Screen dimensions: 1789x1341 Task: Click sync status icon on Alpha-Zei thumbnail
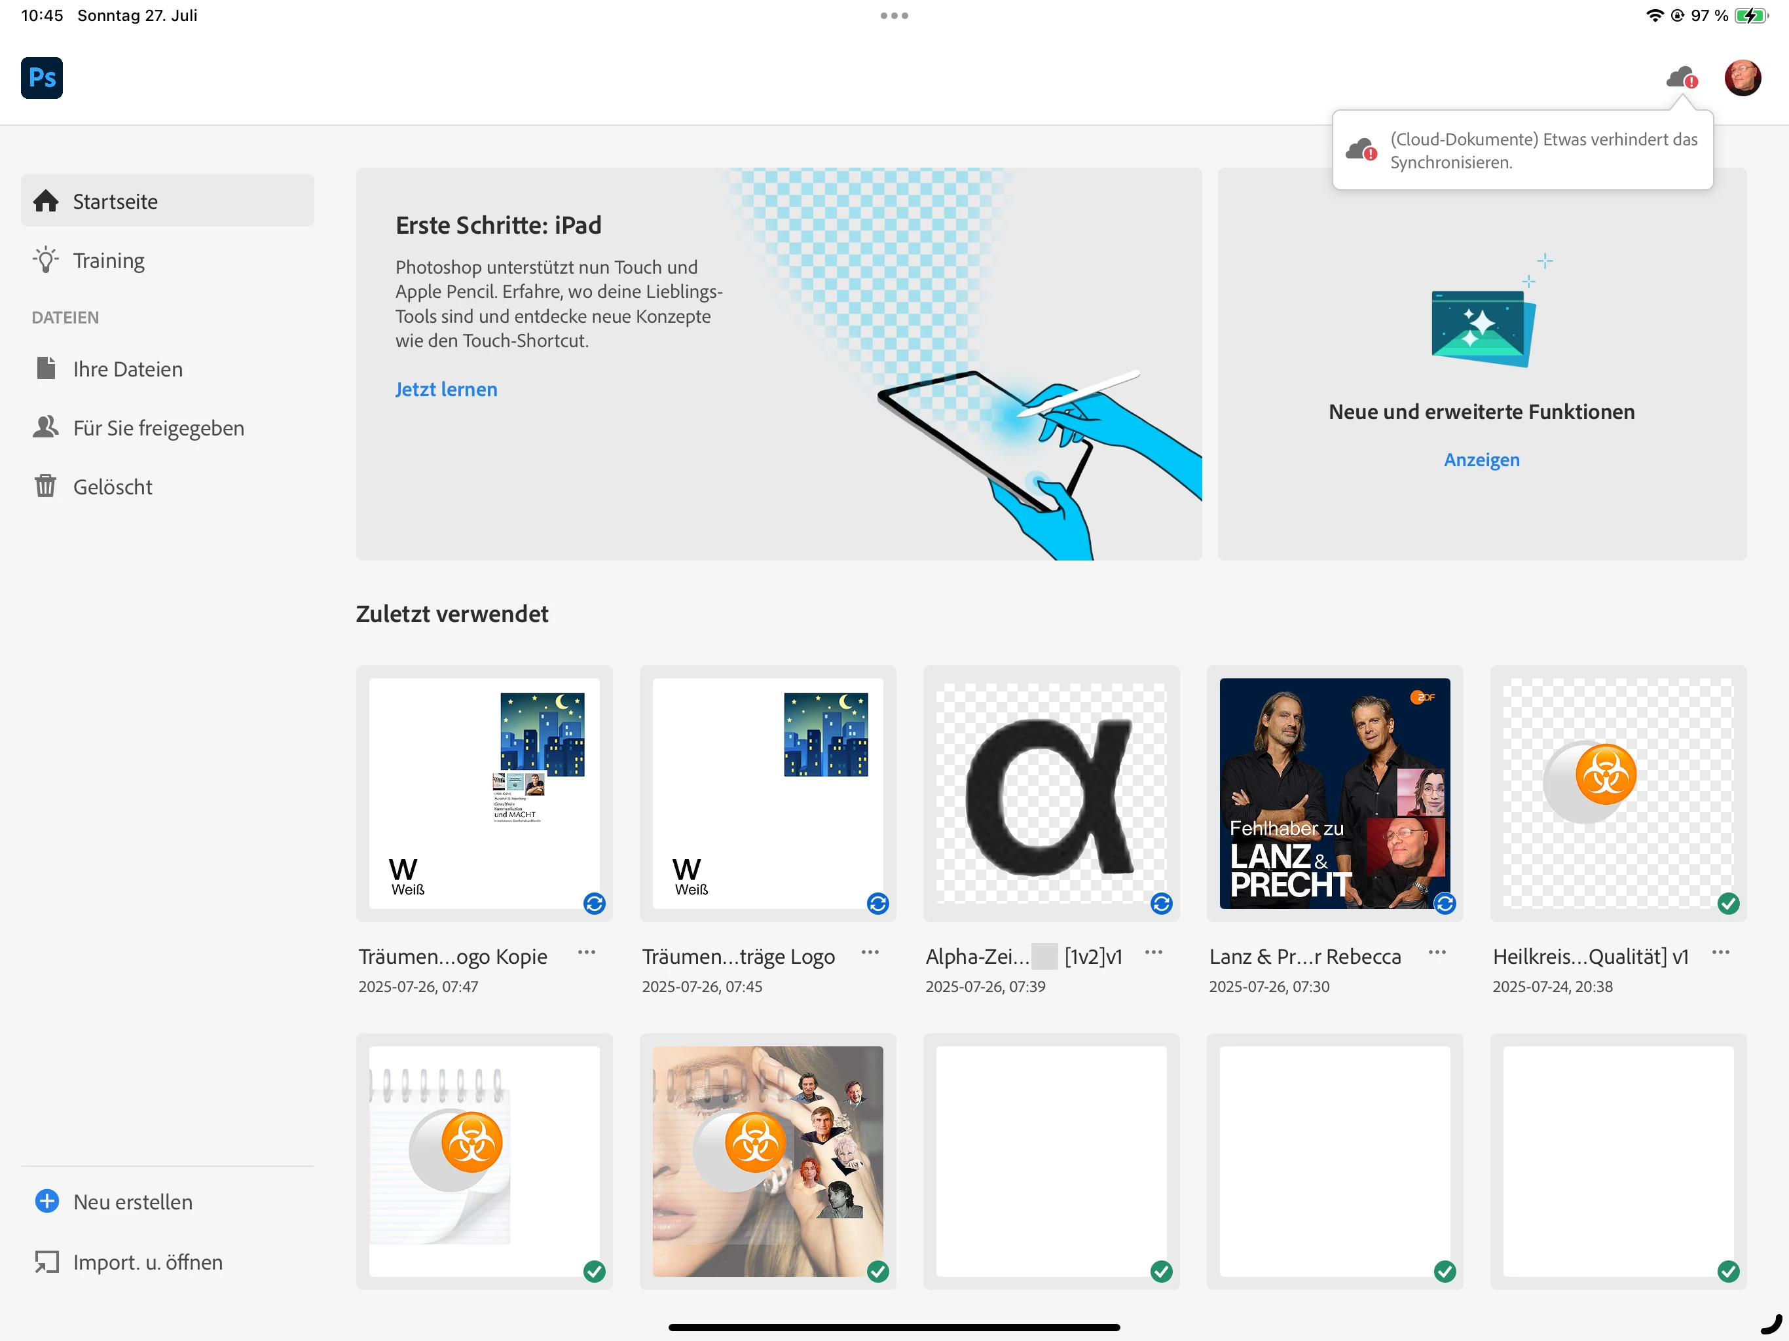click(1162, 904)
